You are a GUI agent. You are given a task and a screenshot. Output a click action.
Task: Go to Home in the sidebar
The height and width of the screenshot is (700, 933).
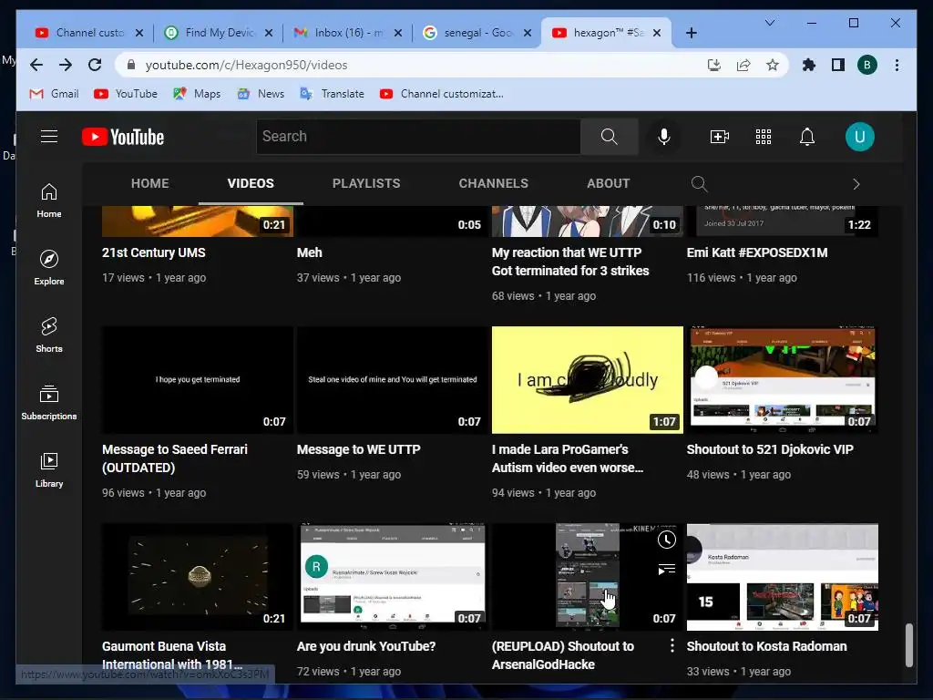(x=49, y=201)
